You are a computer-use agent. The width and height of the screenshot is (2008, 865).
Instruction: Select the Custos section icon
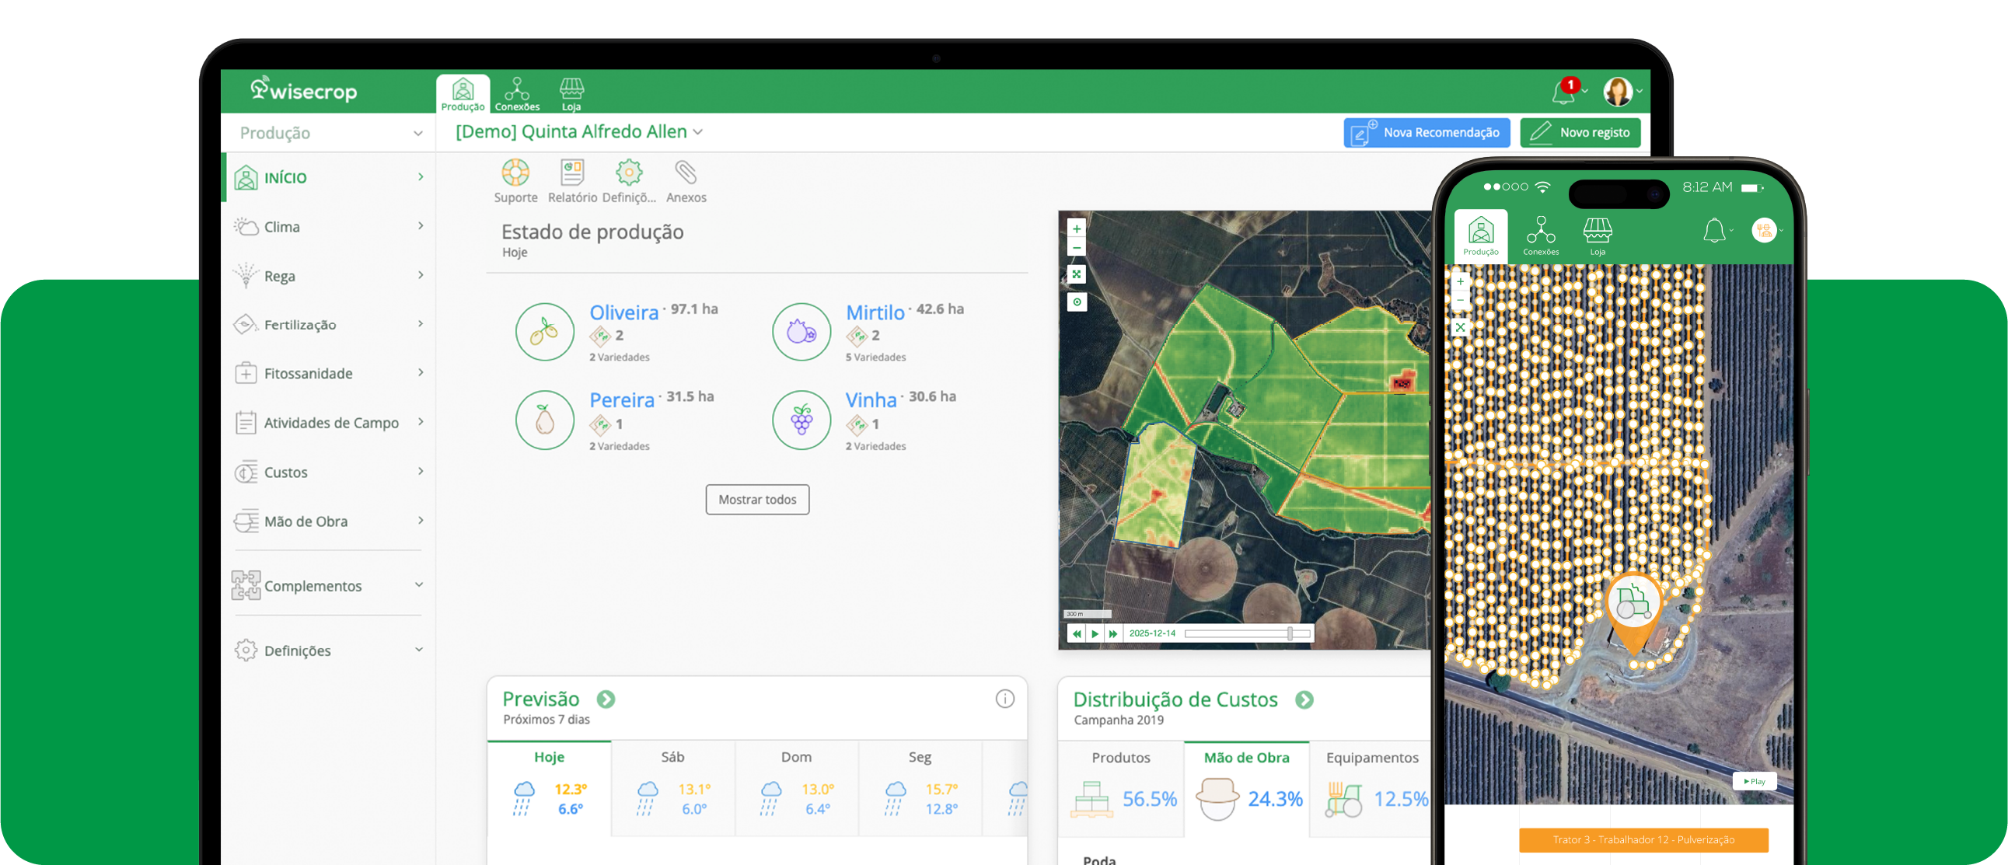pos(246,472)
